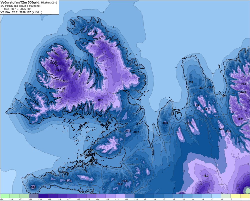Image resolution: width=250 pixels, height=201 pixels.
Task: Click the -15.9 temperature value on the map
Action: tap(240, 119)
